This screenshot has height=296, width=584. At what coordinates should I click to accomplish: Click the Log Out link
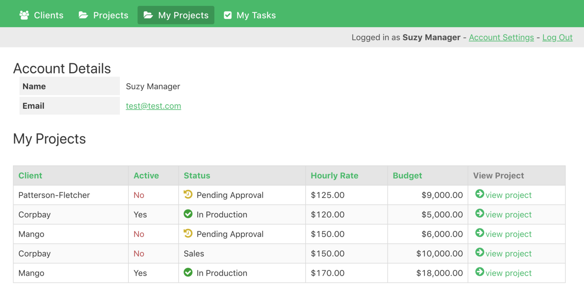(557, 37)
